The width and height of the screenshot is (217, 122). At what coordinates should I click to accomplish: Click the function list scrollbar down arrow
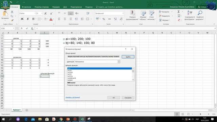[133, 80]
